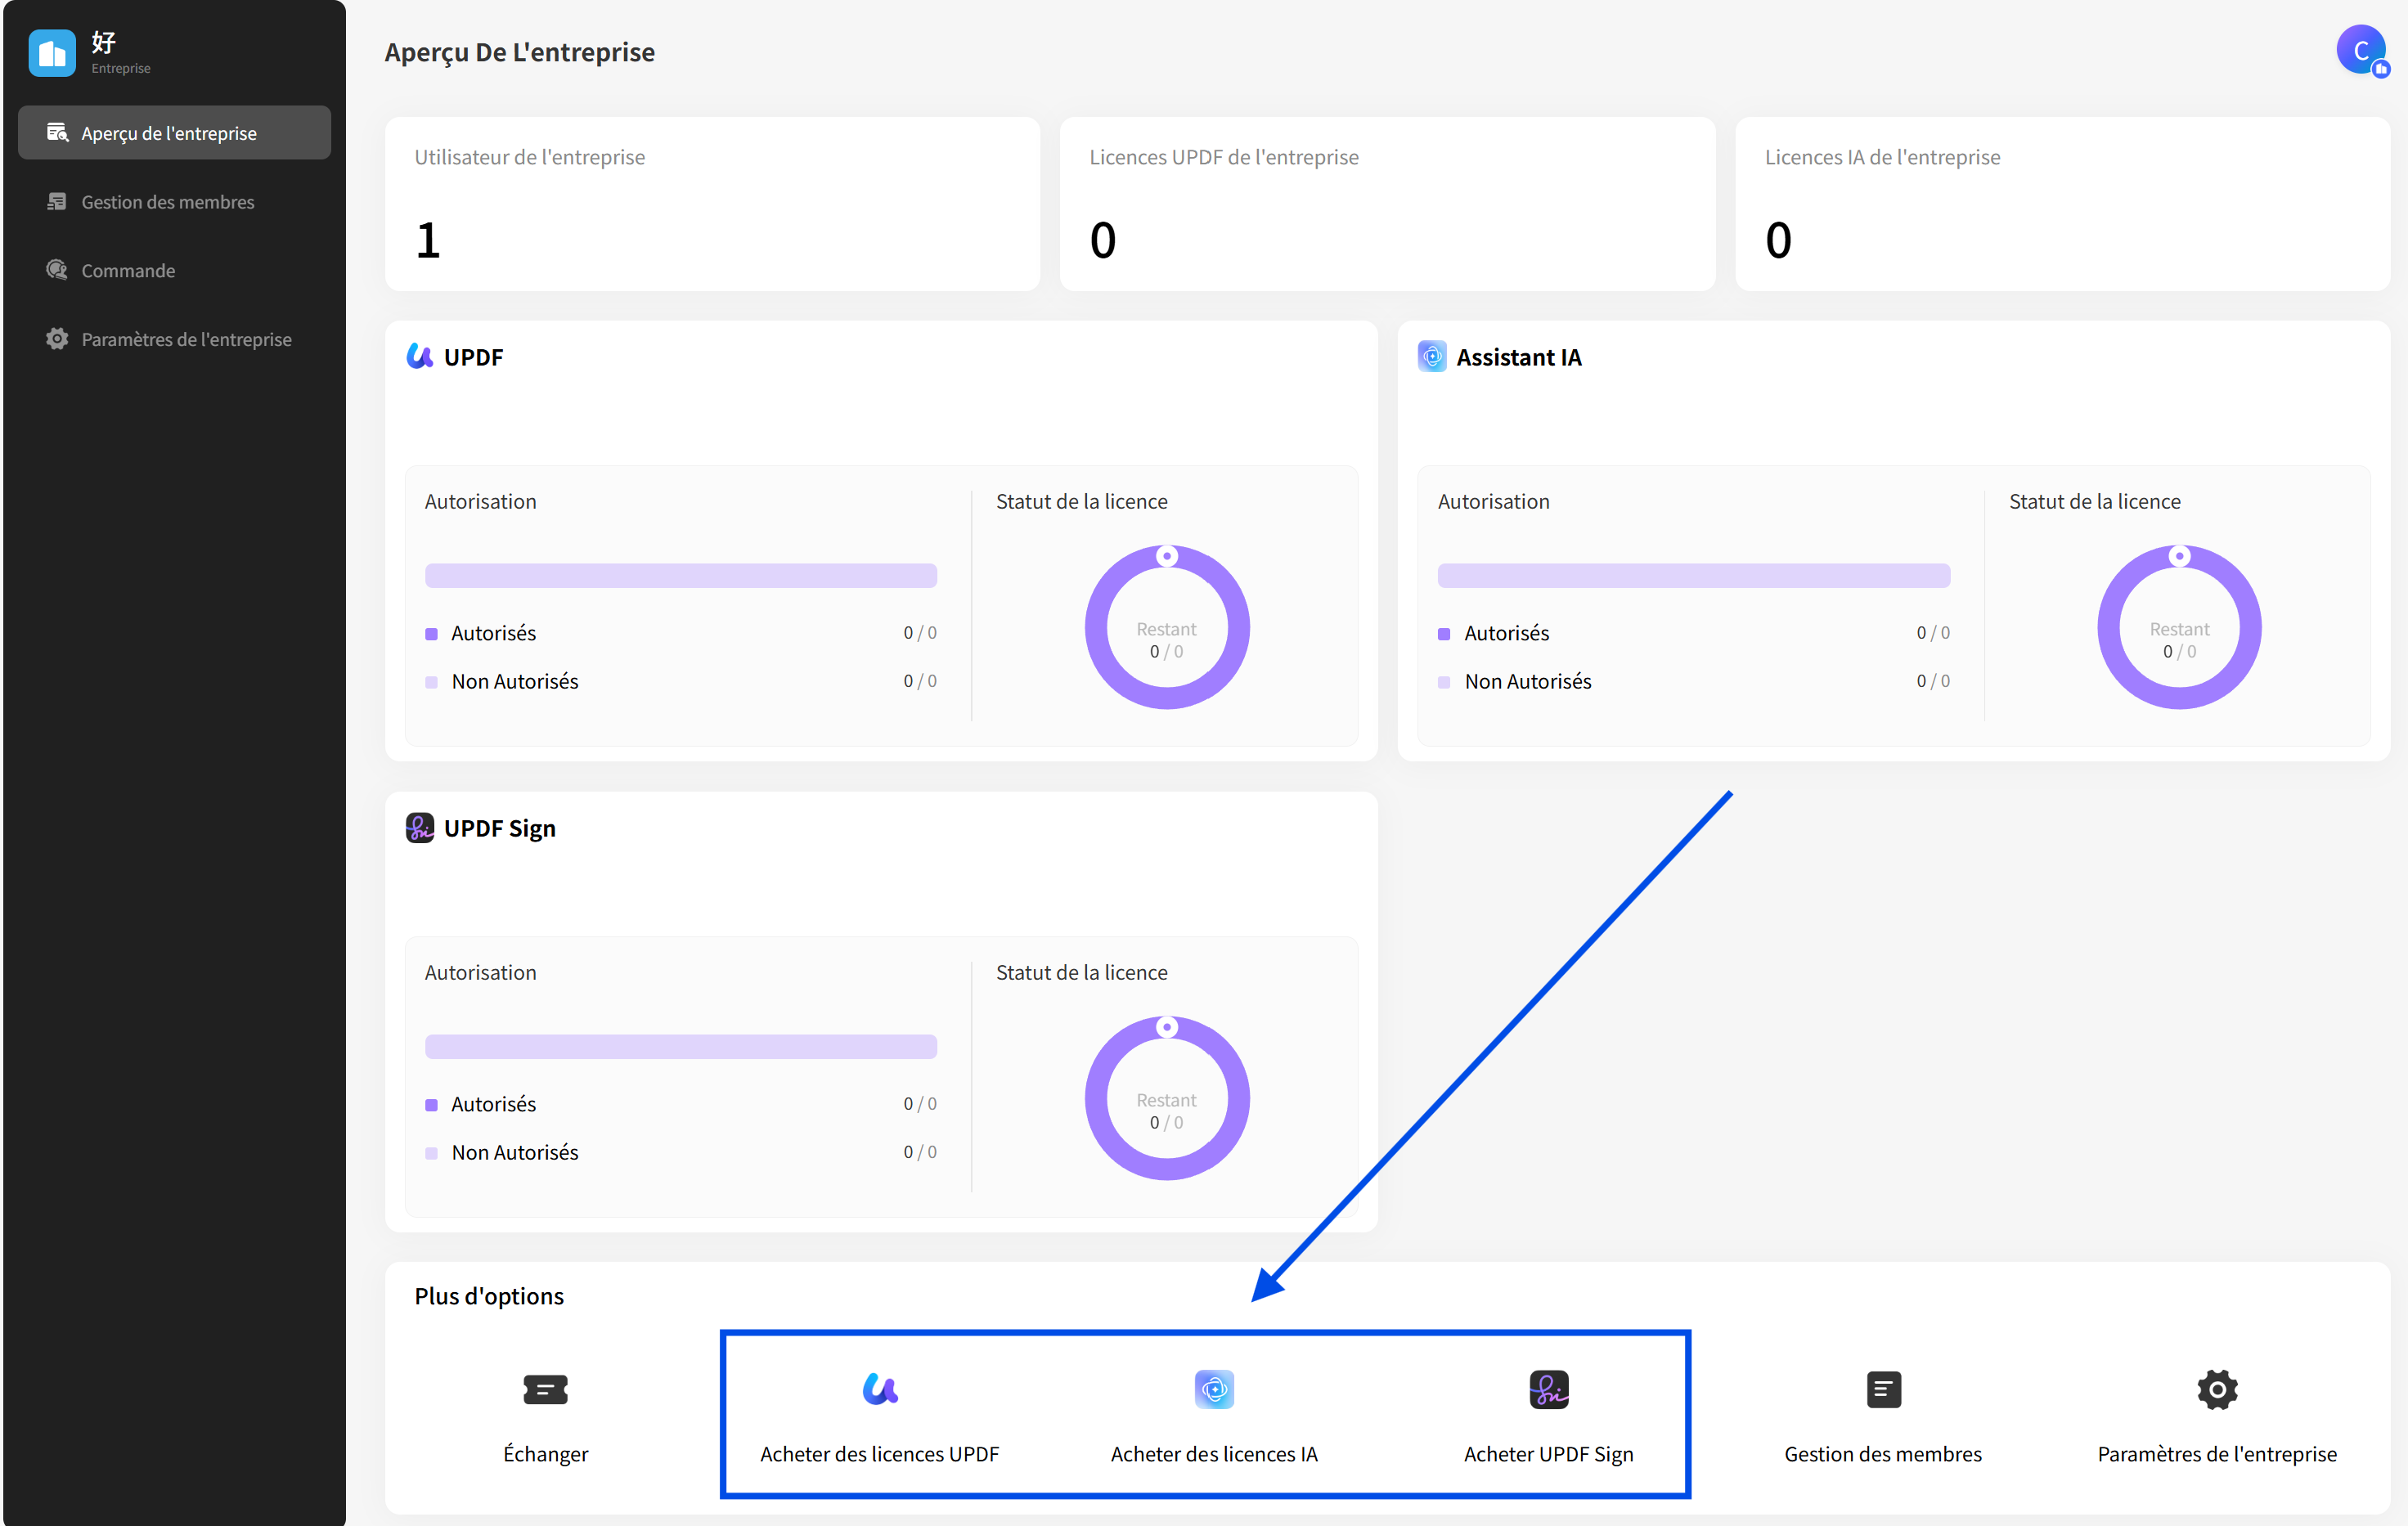This screenshot has height=1526, width=2408.
Task: Click the UPDF Sign card title
Action: point(500,829)
